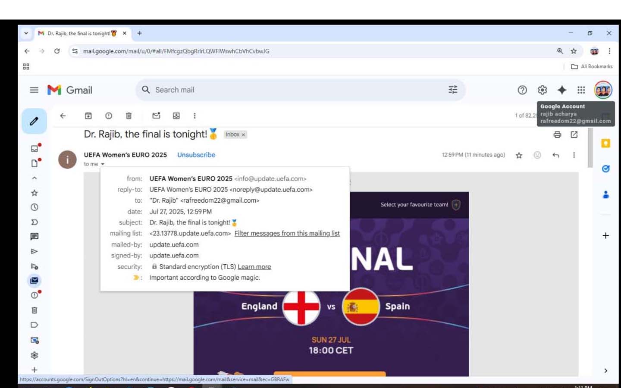Screen dimensions: 621x388
Task: Open Google Keep side panel icon
Action: click(x=605, y=143)
